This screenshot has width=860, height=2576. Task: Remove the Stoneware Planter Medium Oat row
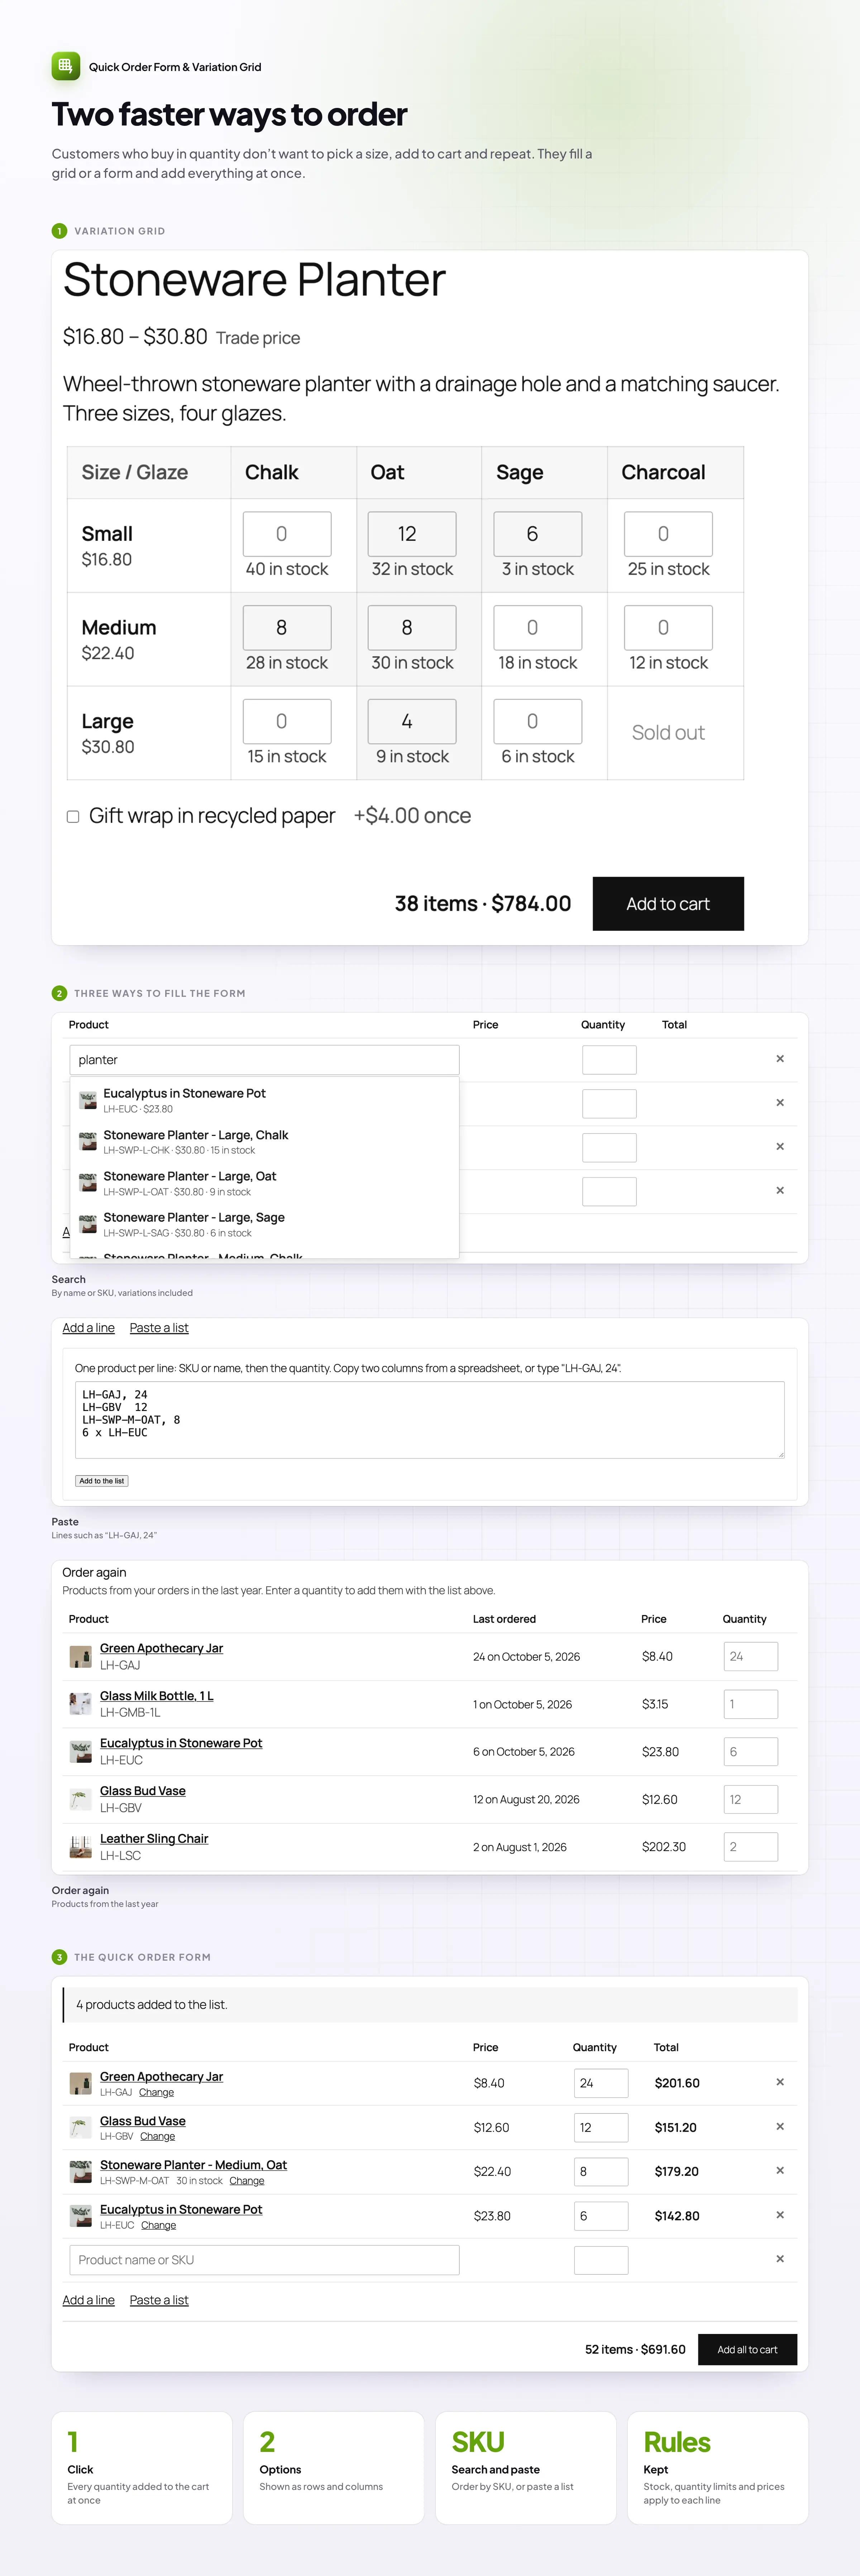(x=780, y=2170)
